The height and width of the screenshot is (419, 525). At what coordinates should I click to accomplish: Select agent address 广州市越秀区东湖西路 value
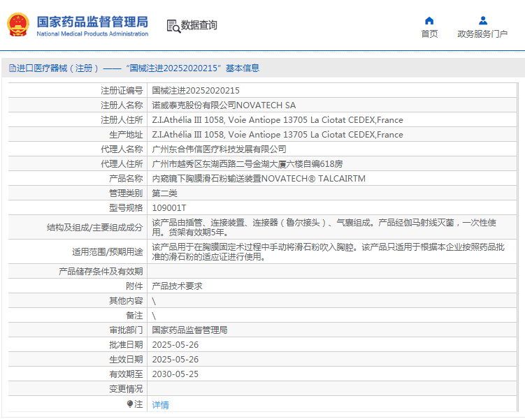(x=247, y=164)
